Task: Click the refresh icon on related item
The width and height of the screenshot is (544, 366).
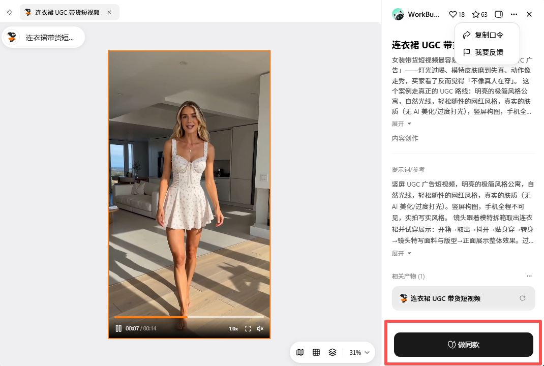Action: 523,298
